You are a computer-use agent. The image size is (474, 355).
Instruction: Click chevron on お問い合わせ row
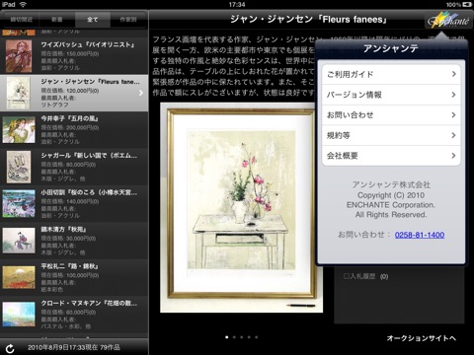[x=453, y=114]
